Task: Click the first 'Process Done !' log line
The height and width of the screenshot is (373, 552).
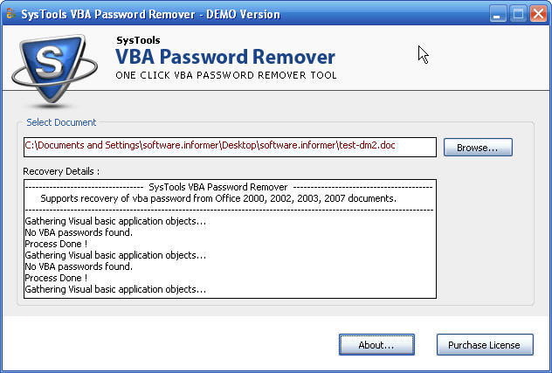Action: 56,244
